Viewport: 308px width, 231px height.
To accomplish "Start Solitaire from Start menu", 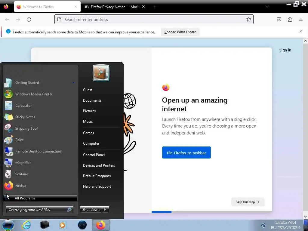I will tap(40, 174).
